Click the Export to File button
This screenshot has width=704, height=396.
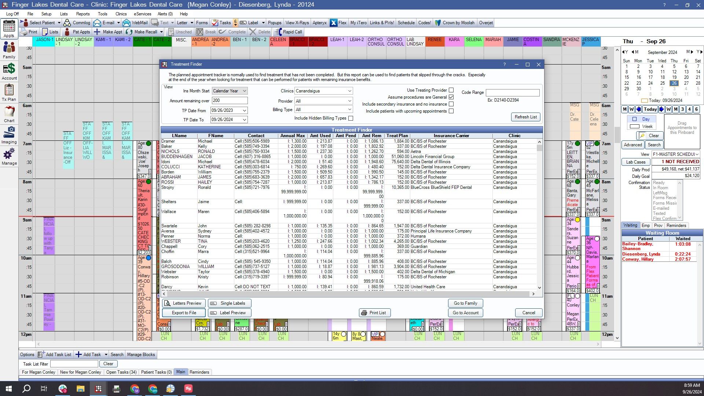coord(184,313)
